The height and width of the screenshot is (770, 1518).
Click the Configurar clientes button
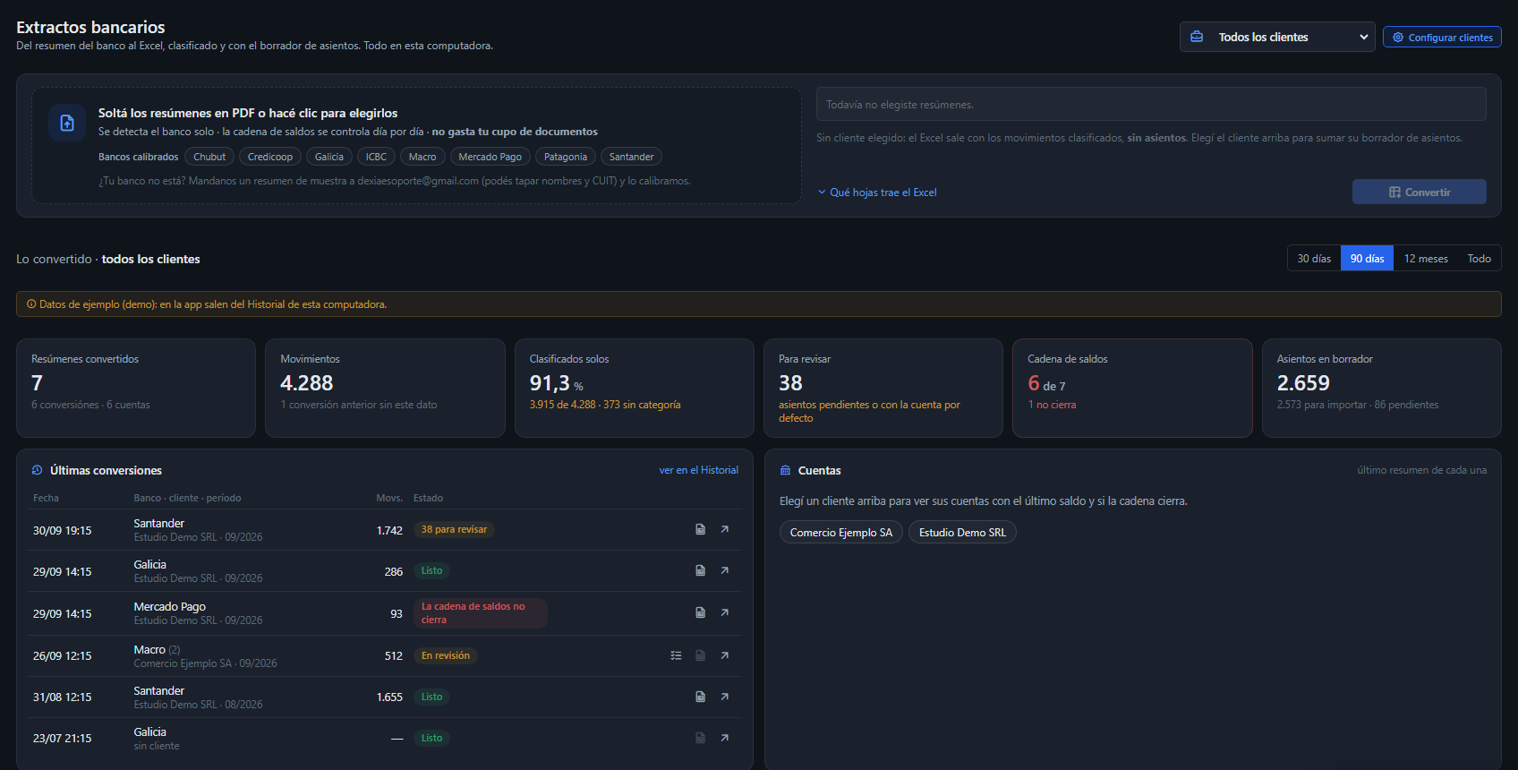(1442, 37)
